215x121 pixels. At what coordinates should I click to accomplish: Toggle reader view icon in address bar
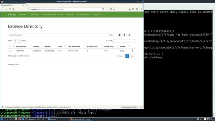pyautogui.click(x=103, y=9)
